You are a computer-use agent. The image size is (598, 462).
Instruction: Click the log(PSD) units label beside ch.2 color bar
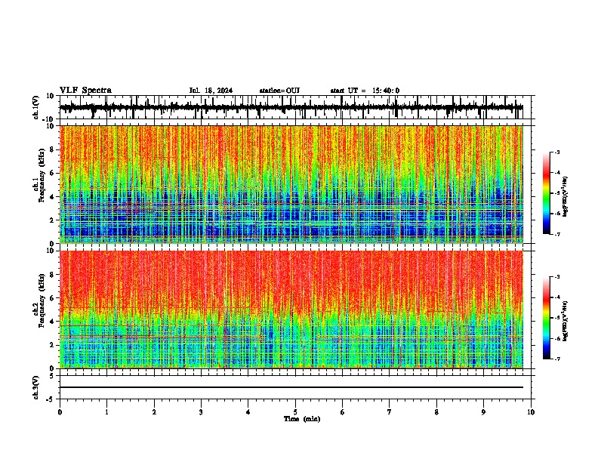coord(566,321)
